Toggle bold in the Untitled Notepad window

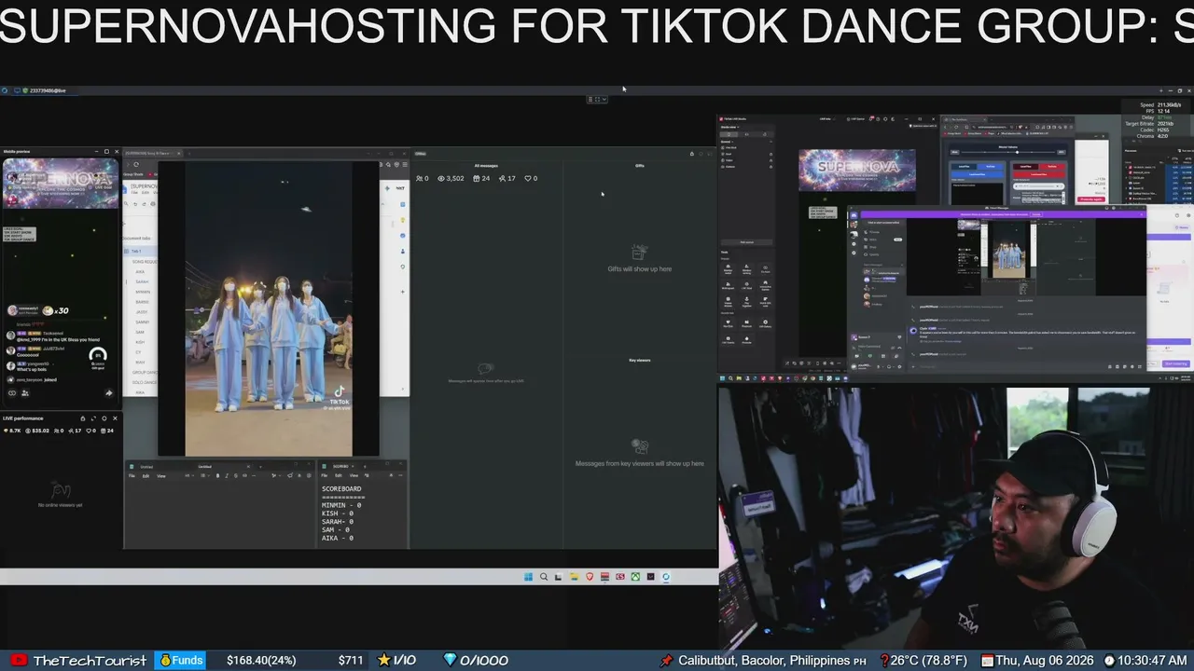[218, 475]
